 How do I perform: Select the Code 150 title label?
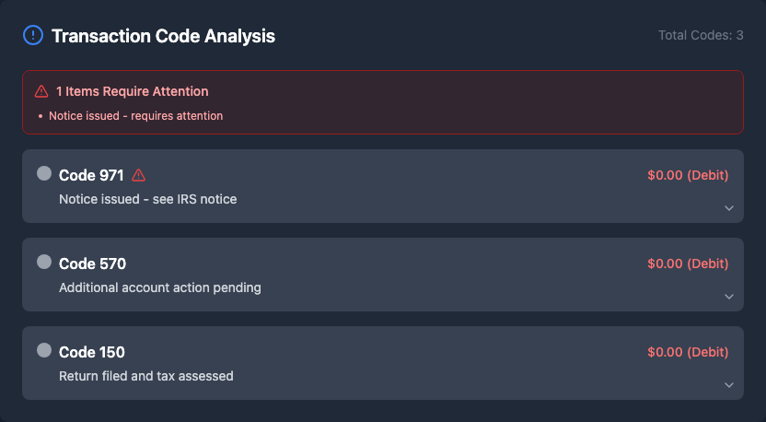[x=92, y=352]
